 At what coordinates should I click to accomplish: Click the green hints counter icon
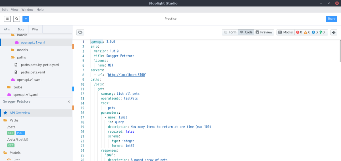pos(321,32)
